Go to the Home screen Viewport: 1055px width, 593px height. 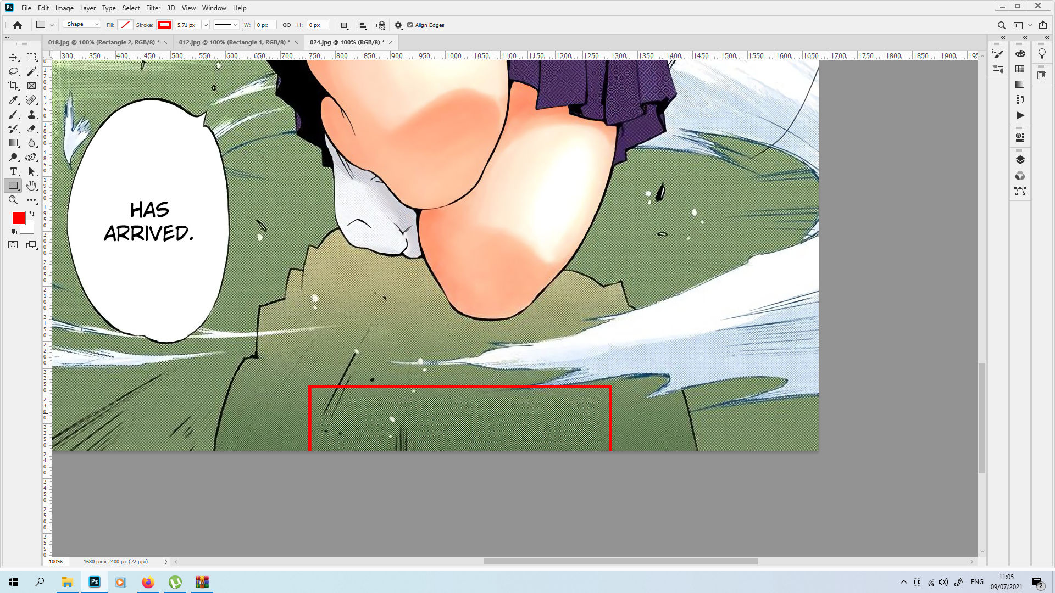tap(18, 25)
